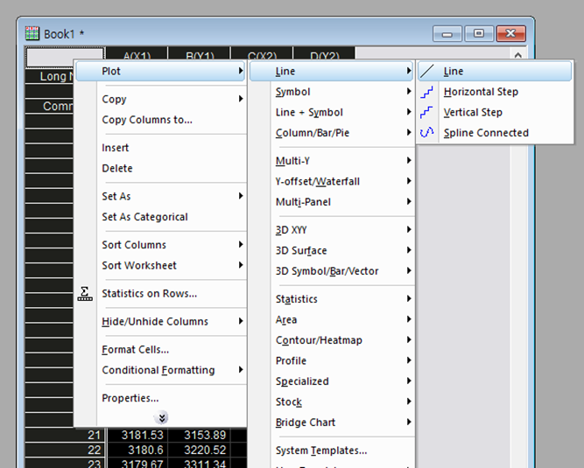Open the Profile plot submenu

pyautogui.click(x=332, y=361)
